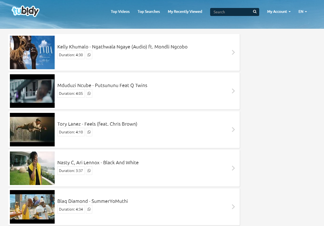This screenshot has width=324, height=226.
Task: Share Tory Lanez Feels via WhatsApp icon
Action: (x=89, y=132)
